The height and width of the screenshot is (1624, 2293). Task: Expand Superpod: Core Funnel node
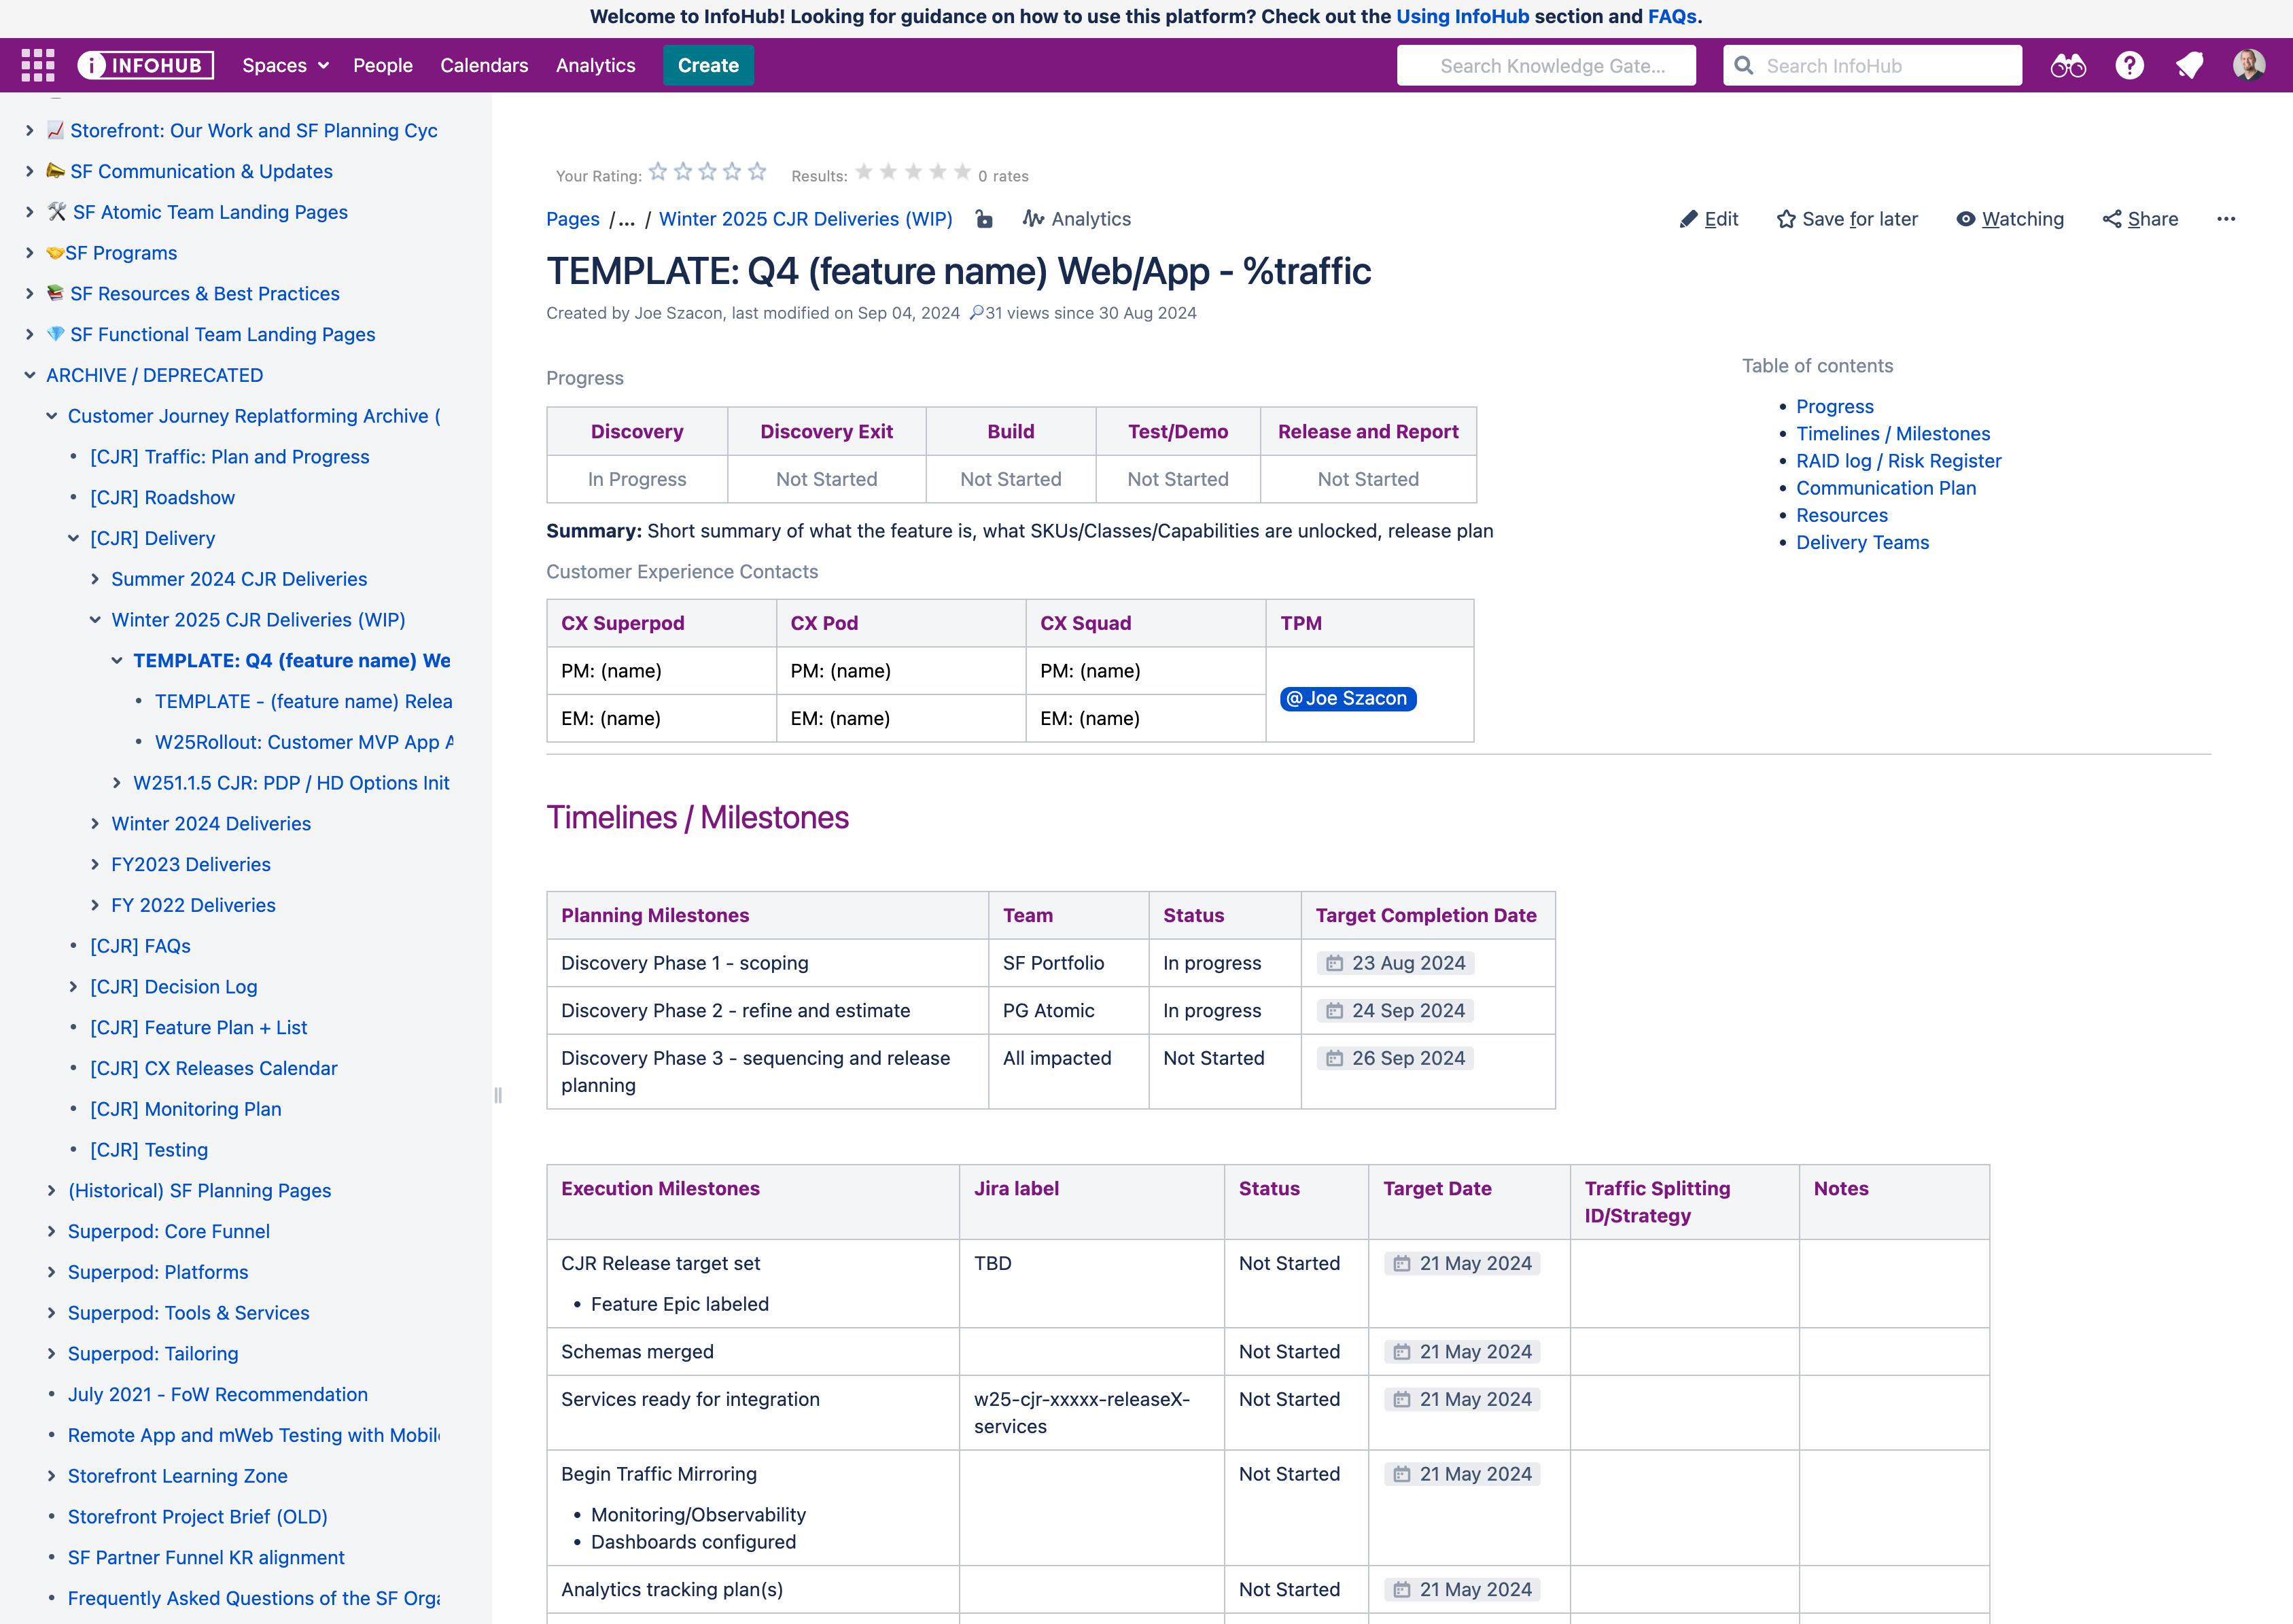pyautogui.click(x=51, y=1231)
